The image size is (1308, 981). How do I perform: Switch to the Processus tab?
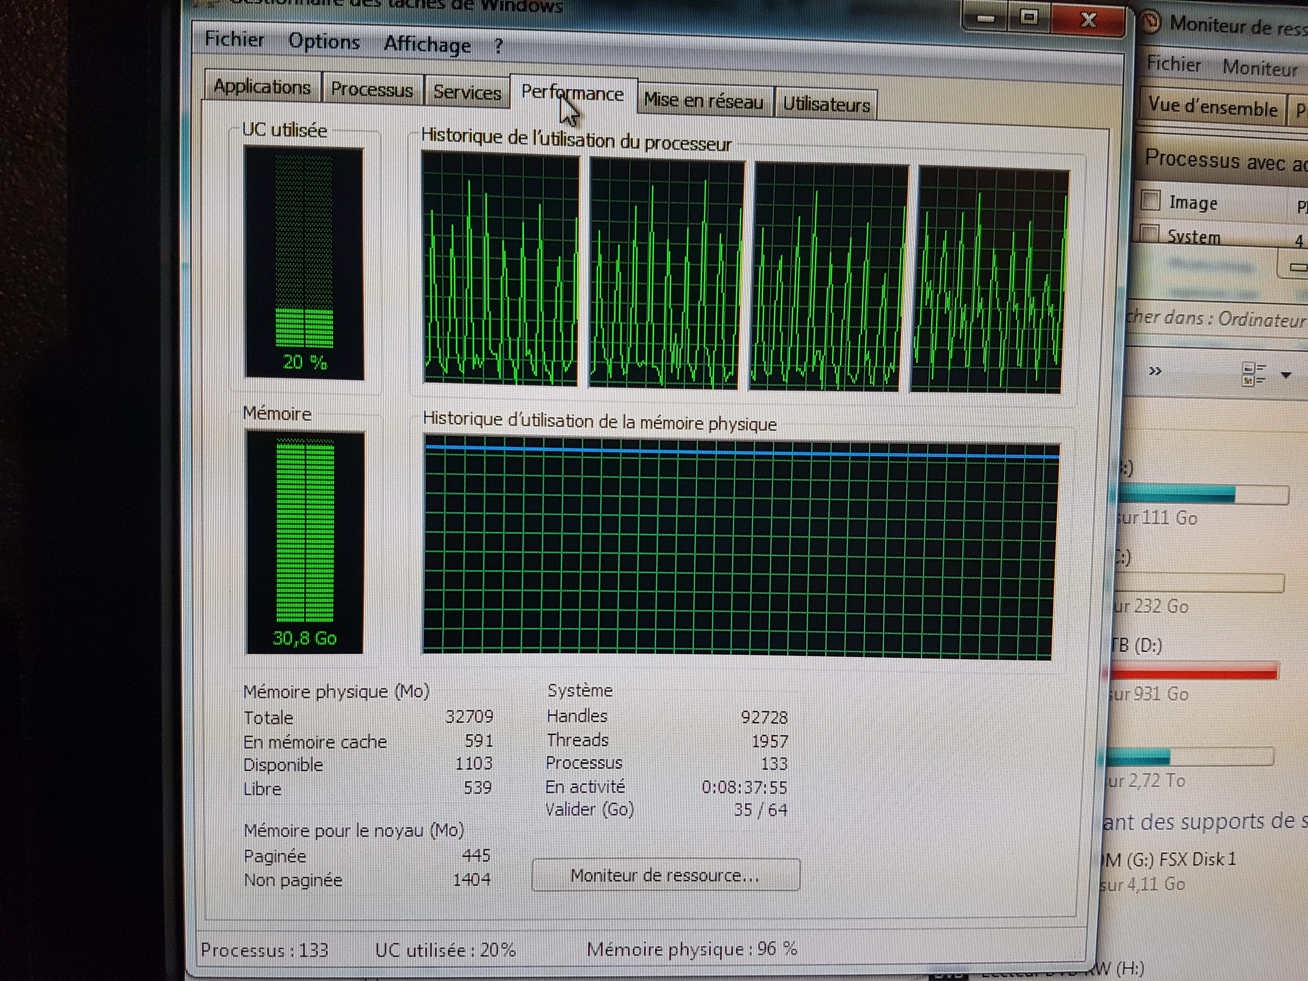click(x=371, y=90)
